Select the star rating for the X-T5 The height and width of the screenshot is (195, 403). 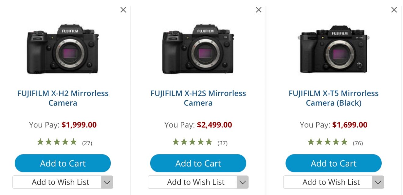[327, 141]
